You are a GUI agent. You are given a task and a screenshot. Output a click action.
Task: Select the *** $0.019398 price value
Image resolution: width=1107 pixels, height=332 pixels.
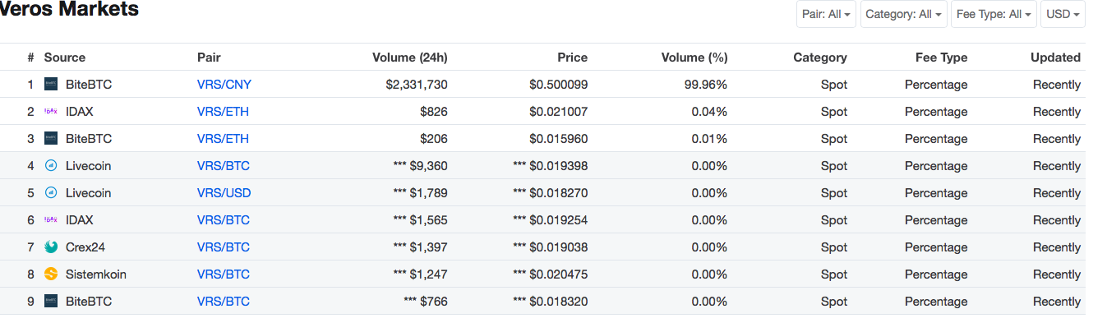(550, 166)
